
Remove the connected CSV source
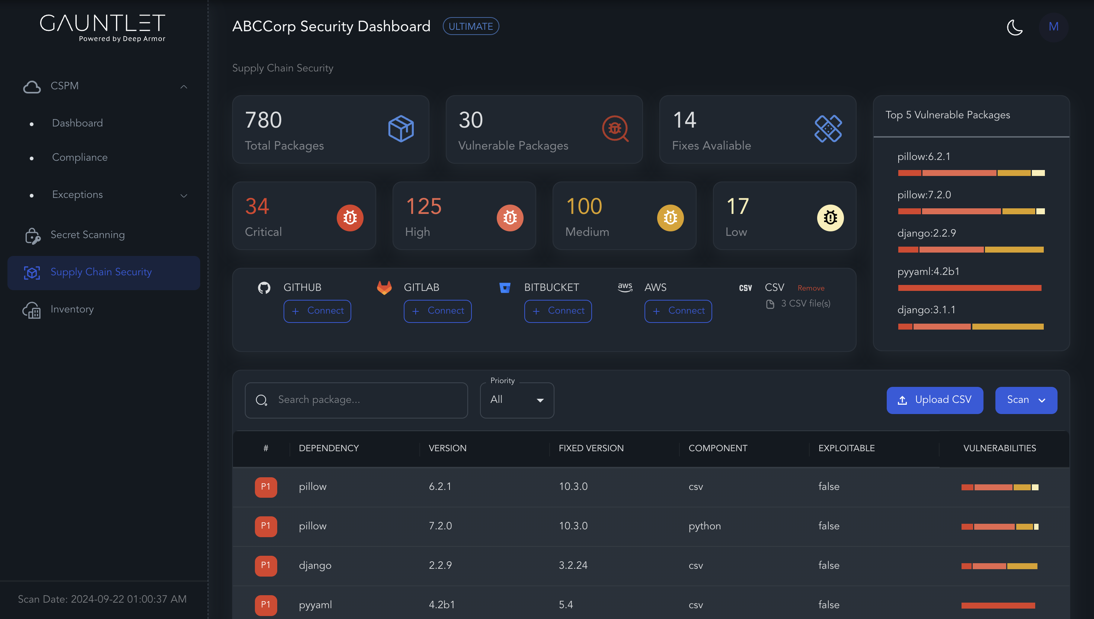pyautogui.click(x=810, y=288)
